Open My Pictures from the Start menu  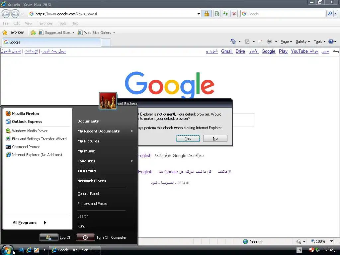pyautogui.click(x=88, y=141)
